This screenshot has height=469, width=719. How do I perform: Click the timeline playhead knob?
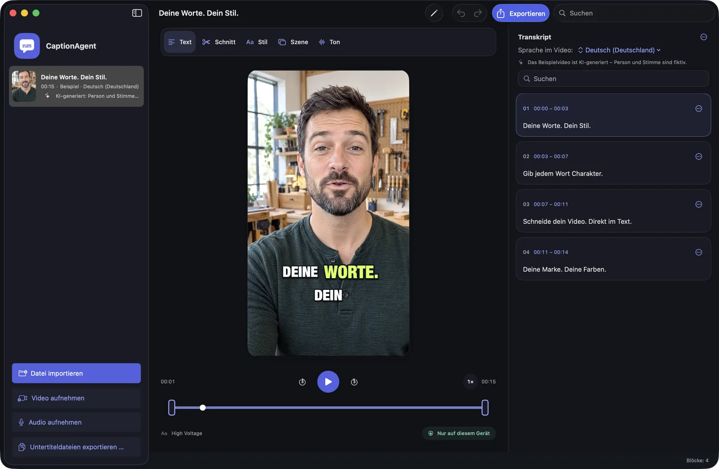[x=203, y=407]
